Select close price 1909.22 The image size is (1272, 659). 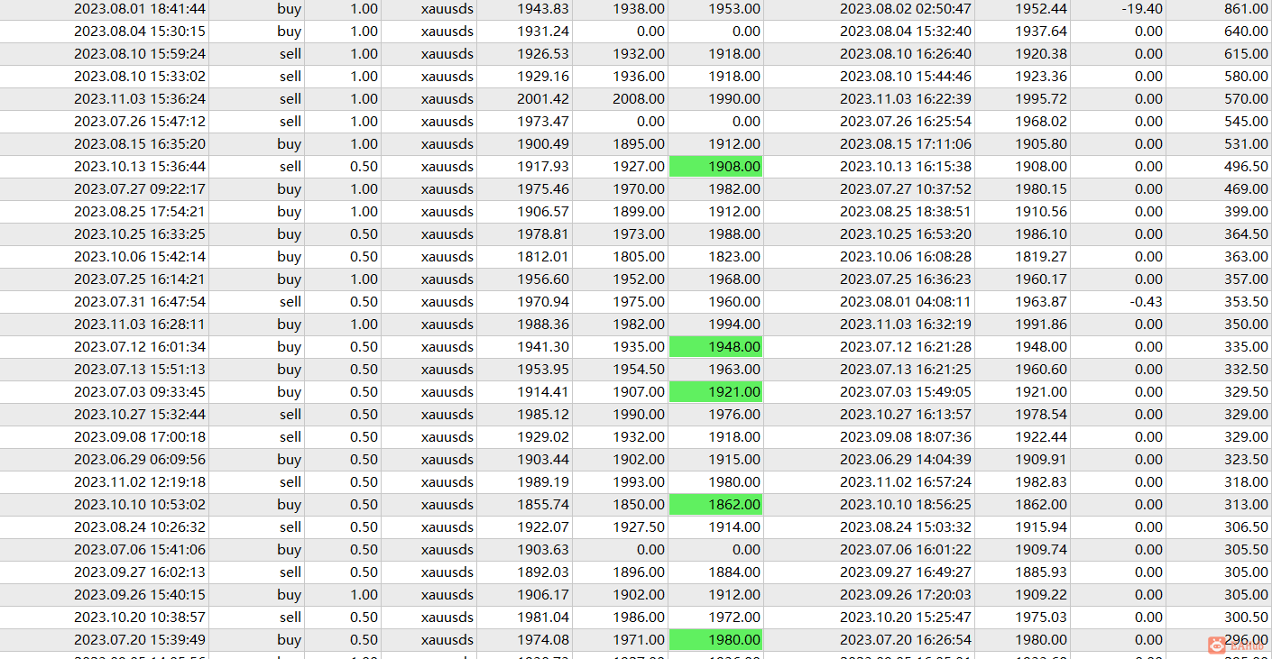[1041, 595]
